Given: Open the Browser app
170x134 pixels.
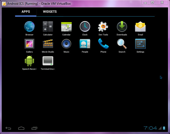Looking at the screenshot, I should click(29, 26).
